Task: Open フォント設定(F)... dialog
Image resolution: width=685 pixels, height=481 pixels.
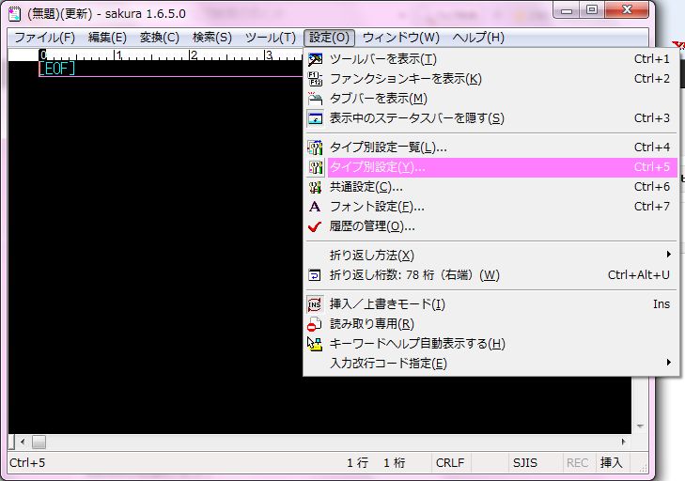Action: pyautogui.click(x=490, y=207)
